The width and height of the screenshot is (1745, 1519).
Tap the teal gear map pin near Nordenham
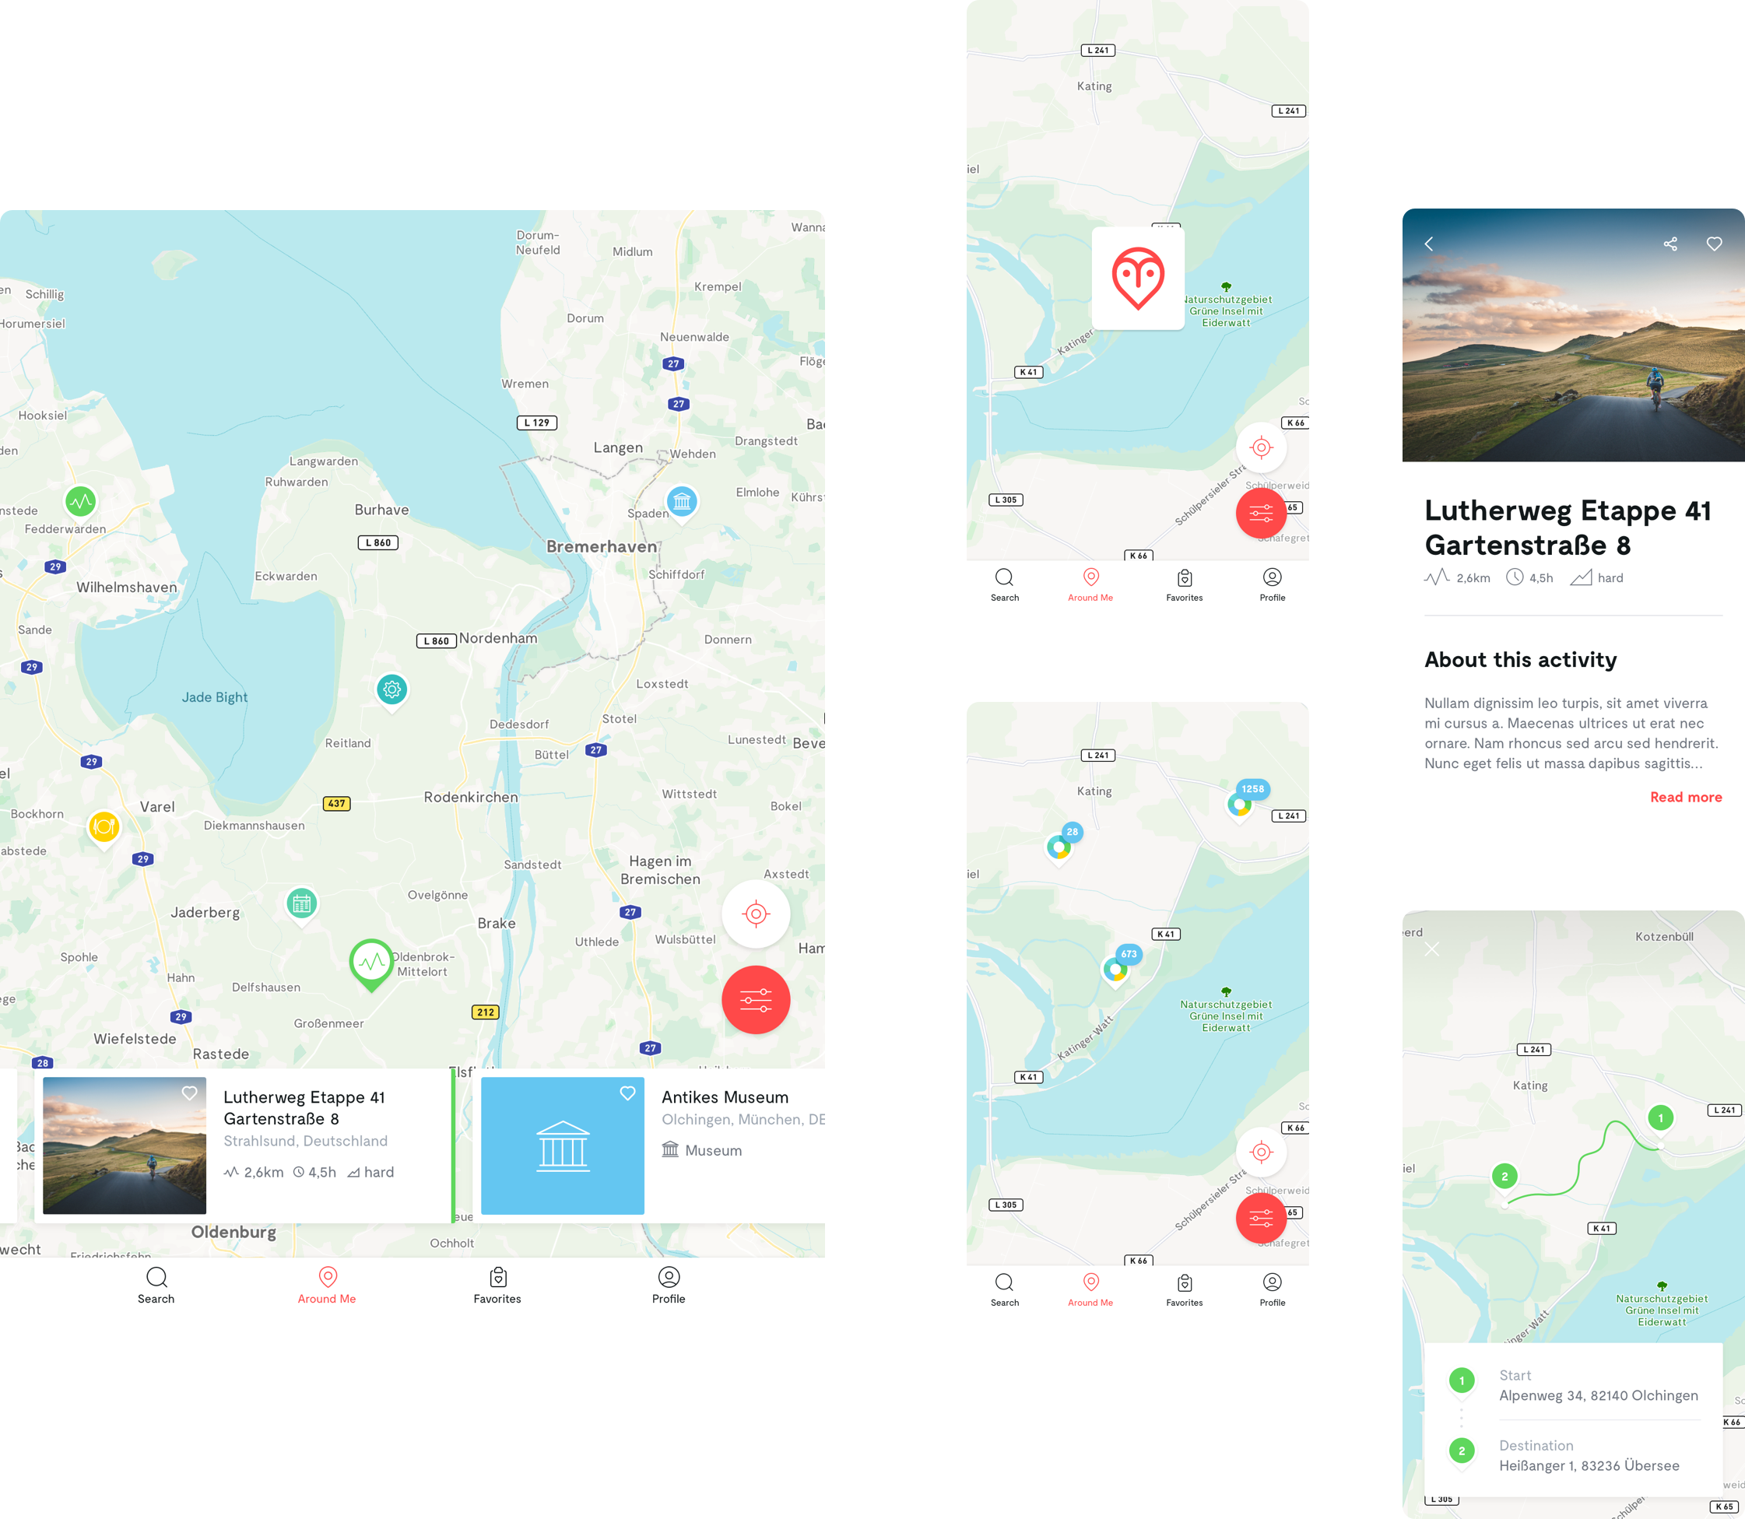[391, 689]
